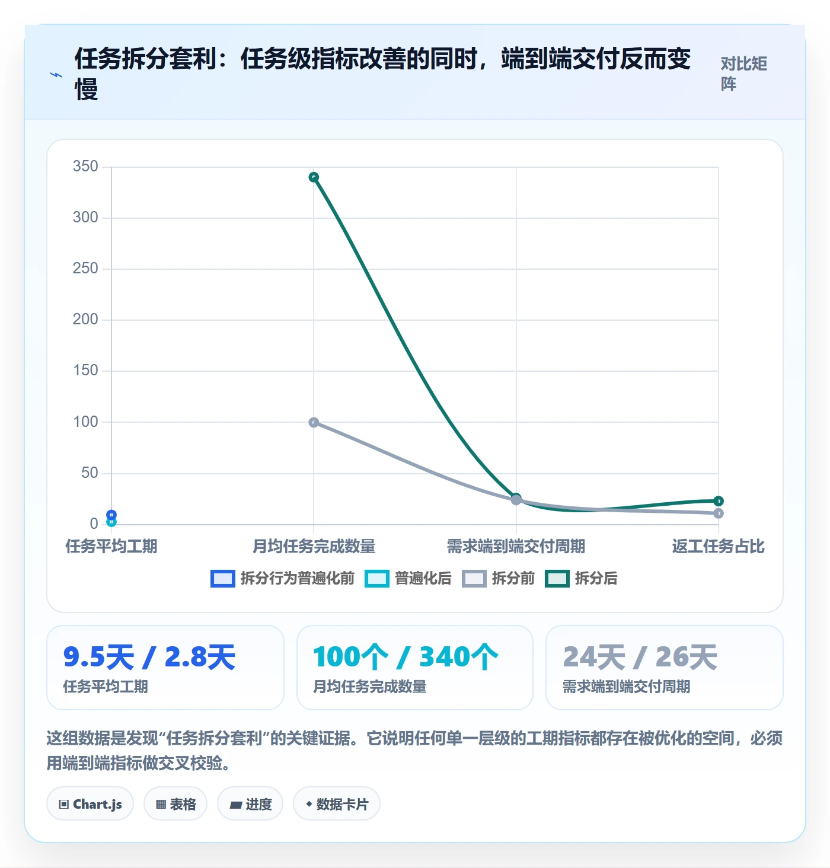Click the 表格 tag chip

pyautogui.click(x=175, y=804)
